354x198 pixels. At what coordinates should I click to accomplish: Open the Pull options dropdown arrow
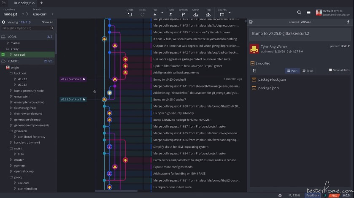pos(162,13)
